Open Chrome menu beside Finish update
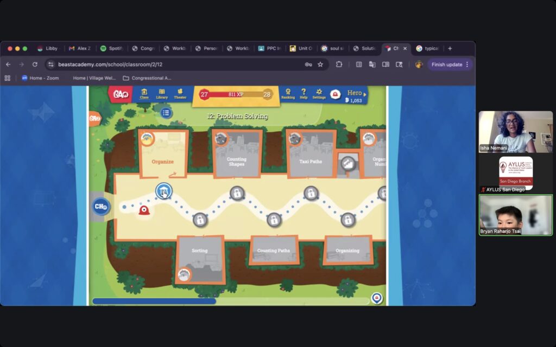 (x=467, y=65)
